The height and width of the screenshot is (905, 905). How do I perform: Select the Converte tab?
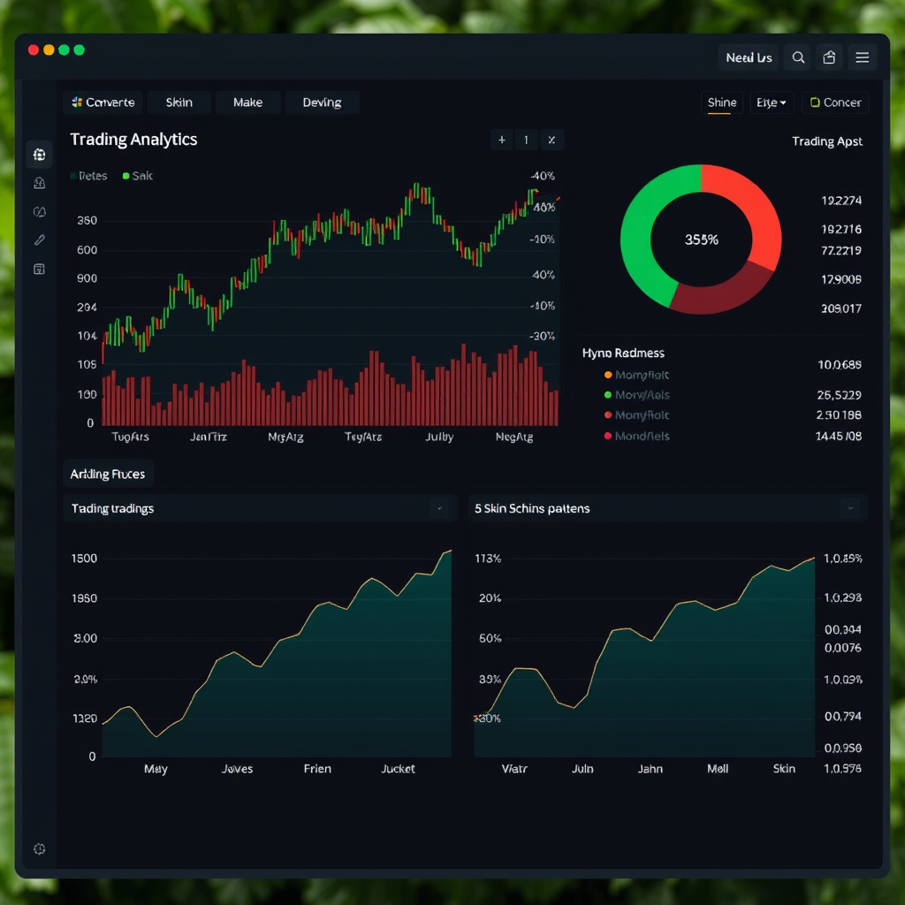(x=103, y=103)
